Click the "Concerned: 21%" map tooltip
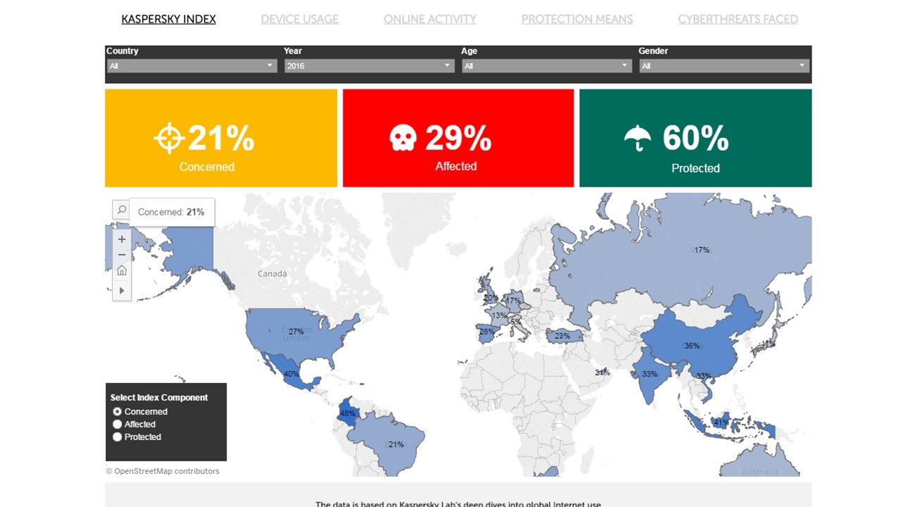901x507 pixels. coord(172,212)
